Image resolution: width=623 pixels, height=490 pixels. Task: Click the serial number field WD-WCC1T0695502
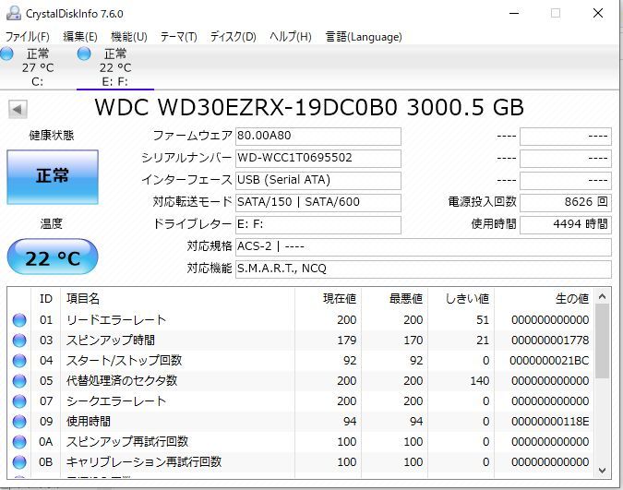[318, 158]
